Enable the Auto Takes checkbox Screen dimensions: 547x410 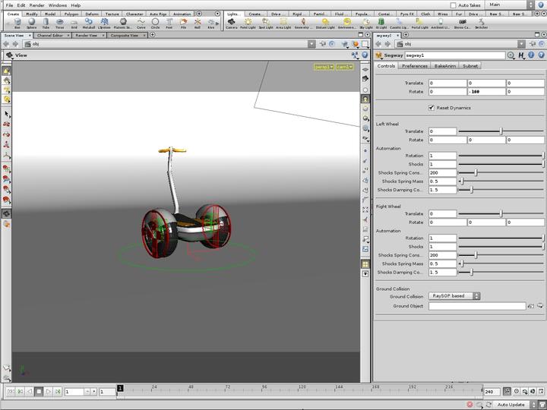454,5
